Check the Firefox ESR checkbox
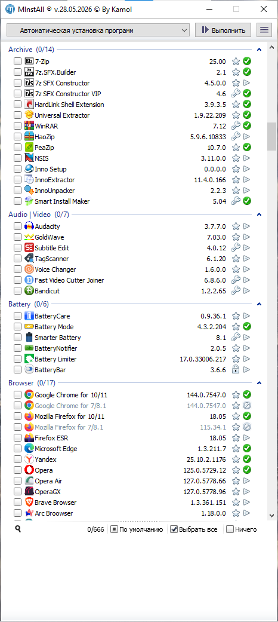 (17, 437)
